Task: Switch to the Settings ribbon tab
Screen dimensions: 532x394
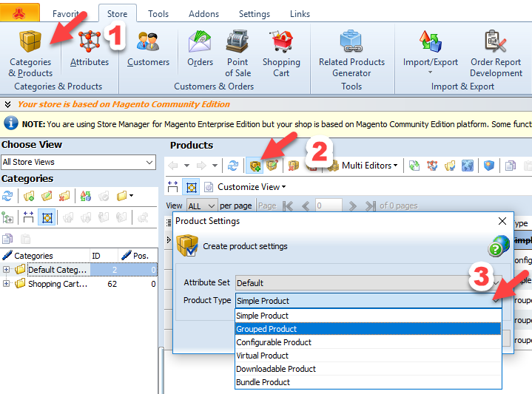Action: tap(254, 14)
